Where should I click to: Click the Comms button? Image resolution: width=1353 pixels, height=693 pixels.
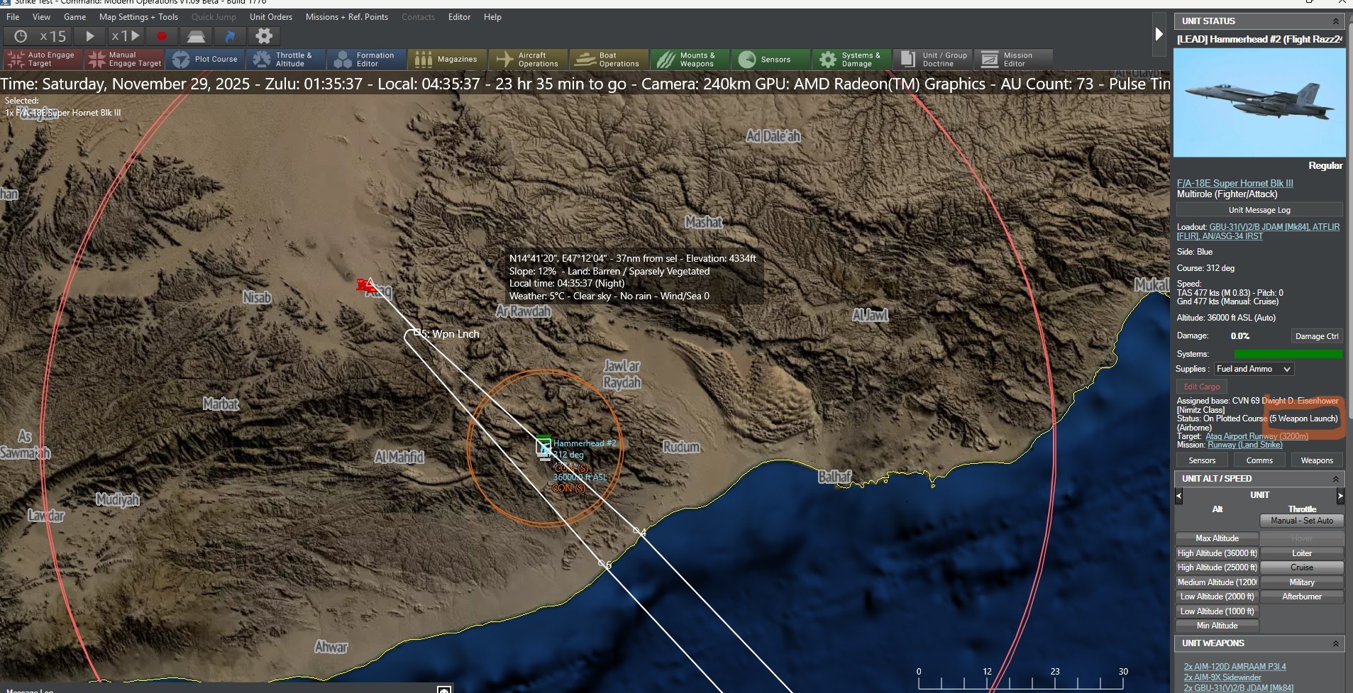coord(1259,460)
